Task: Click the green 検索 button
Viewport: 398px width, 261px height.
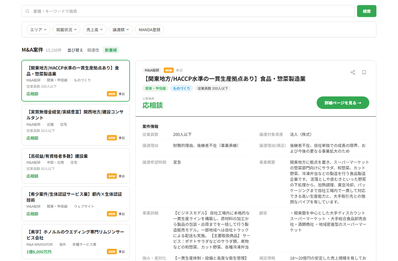Action: [366, 11]
